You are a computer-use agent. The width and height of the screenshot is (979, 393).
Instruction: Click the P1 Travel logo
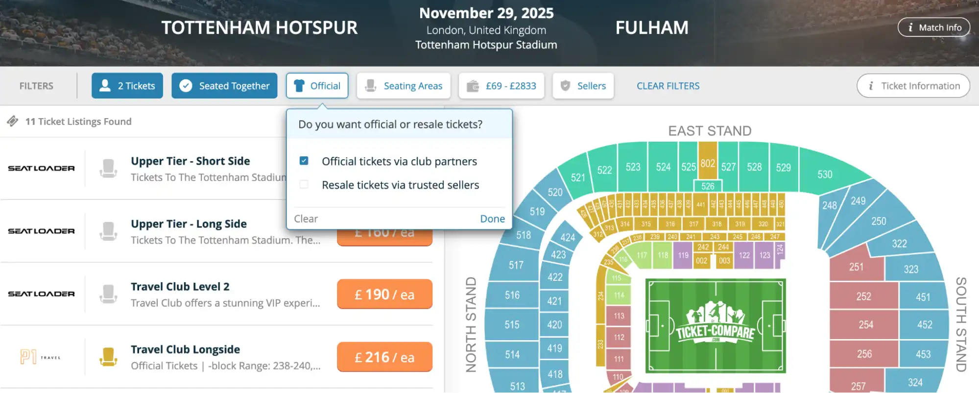[x=39, y=356]
